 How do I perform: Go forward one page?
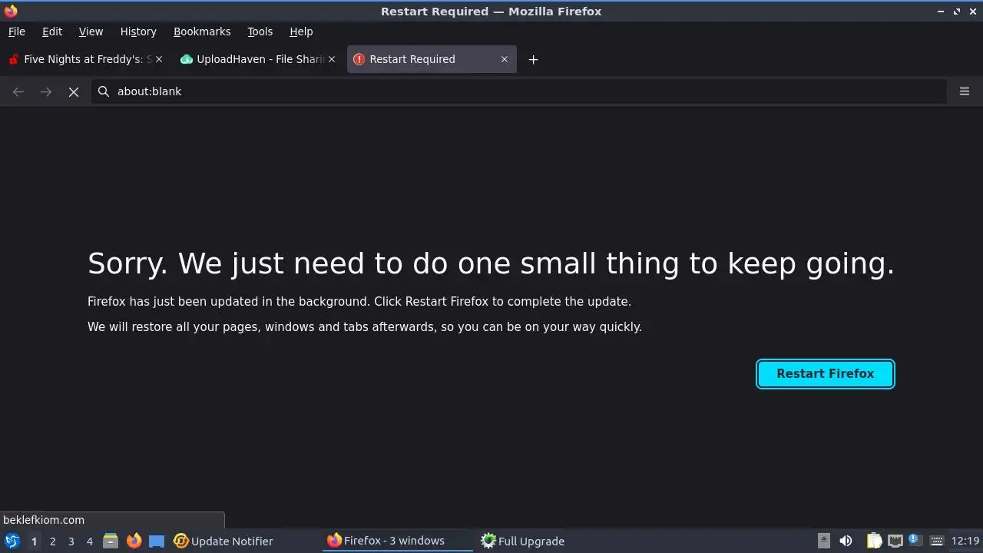[x=46, y=91]
